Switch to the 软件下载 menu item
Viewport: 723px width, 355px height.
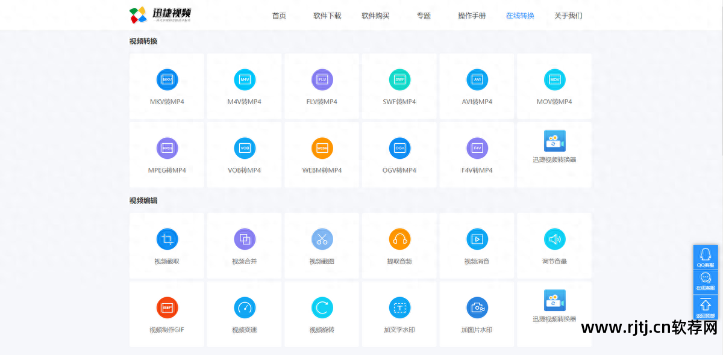[327, 16]
